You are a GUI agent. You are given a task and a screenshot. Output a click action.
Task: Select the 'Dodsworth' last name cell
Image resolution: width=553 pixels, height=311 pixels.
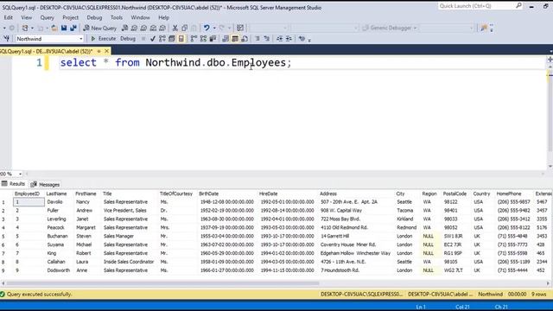60,270
